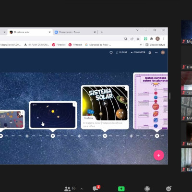Click the green Share Screen button

pos(121,189)
